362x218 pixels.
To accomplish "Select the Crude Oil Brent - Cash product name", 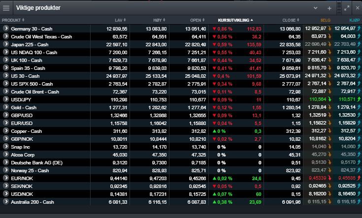I will (35, 92).
